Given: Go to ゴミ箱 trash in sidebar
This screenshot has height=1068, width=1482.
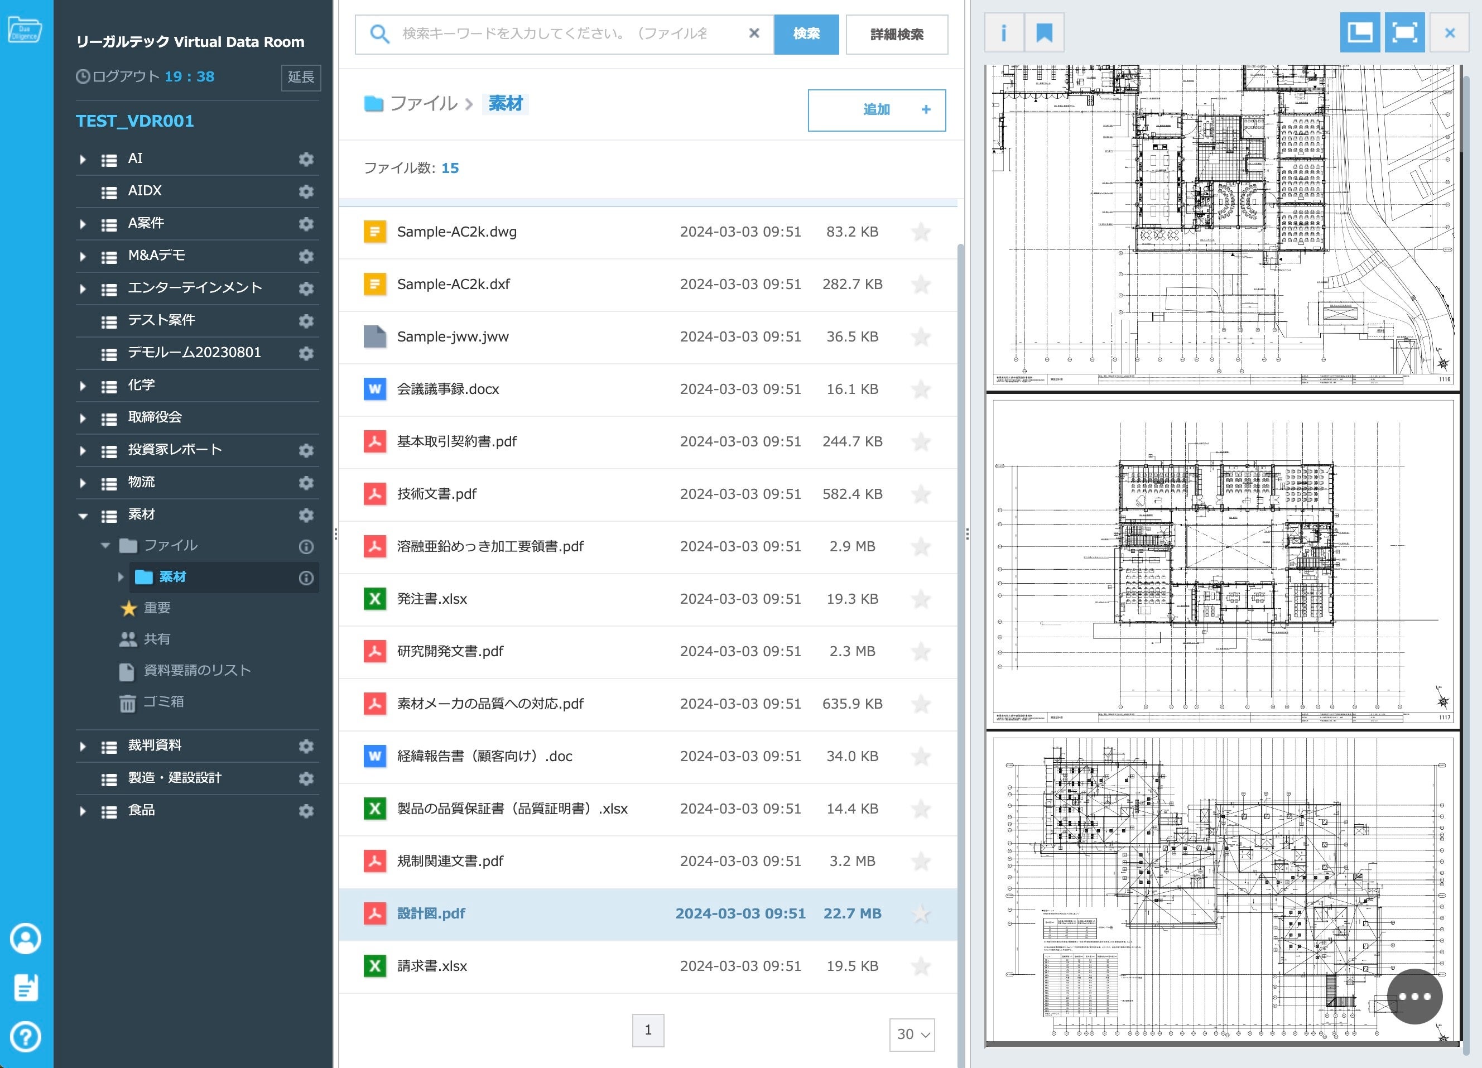Looking at the screenshot, I should (x=163, y=702).
